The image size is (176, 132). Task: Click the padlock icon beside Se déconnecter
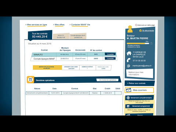coord(140,30)
